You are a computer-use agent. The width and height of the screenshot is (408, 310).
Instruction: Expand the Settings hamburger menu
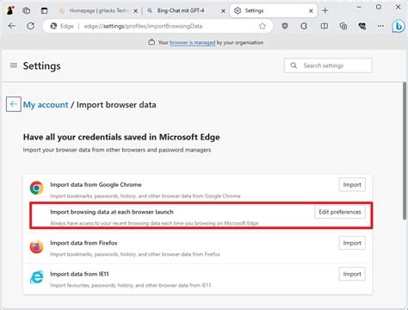(x=14, y=65)
